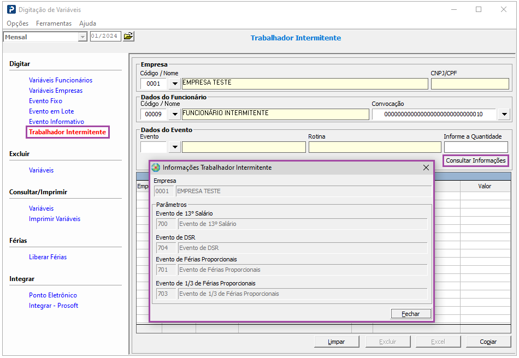
Task: Click the Digitação de Variáveis app icon
Action: [x=11, y=10]
